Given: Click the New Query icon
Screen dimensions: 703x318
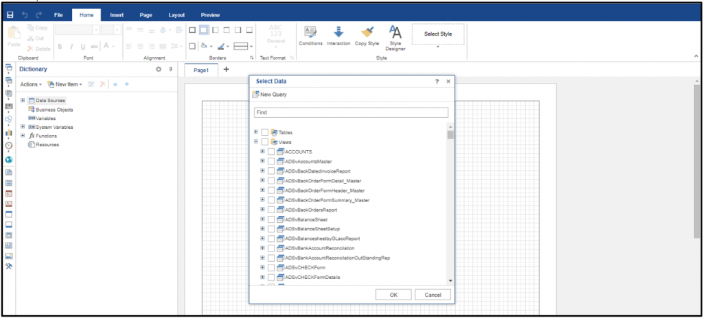Looking at the screenshot, I should tap(255, 95).
